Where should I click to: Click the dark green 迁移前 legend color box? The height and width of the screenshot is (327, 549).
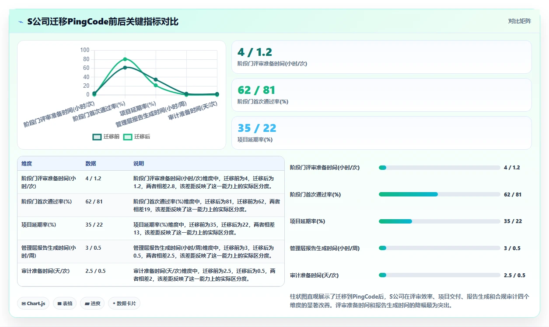click(x=97, y=137)
